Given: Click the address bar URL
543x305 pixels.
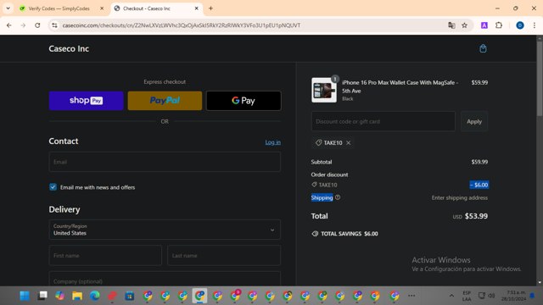Looking at the screenshot, I should 181,25.
